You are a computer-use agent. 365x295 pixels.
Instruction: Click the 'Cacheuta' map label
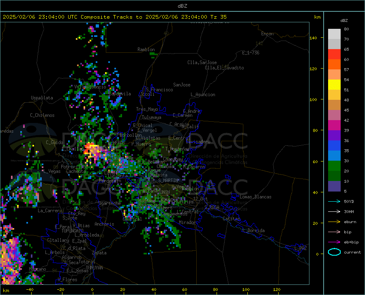(76, 171)
